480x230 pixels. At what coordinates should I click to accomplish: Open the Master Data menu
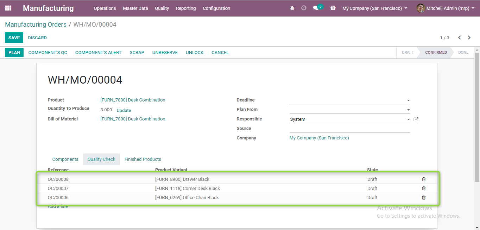click(135, 8)
